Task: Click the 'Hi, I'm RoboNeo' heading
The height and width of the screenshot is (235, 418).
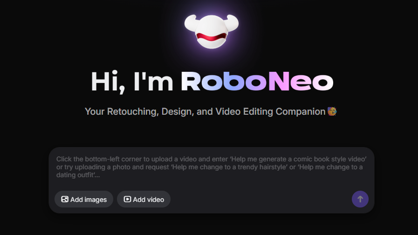Action: click(212, 82)
